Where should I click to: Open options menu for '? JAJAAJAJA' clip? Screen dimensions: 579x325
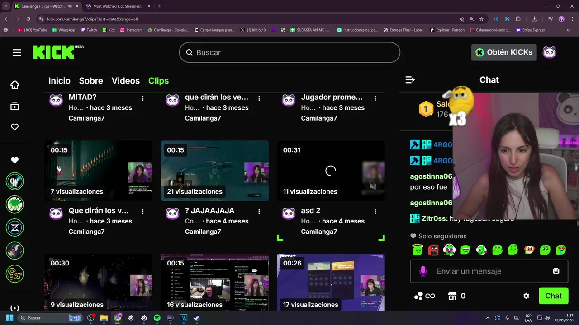pos(259,211)
